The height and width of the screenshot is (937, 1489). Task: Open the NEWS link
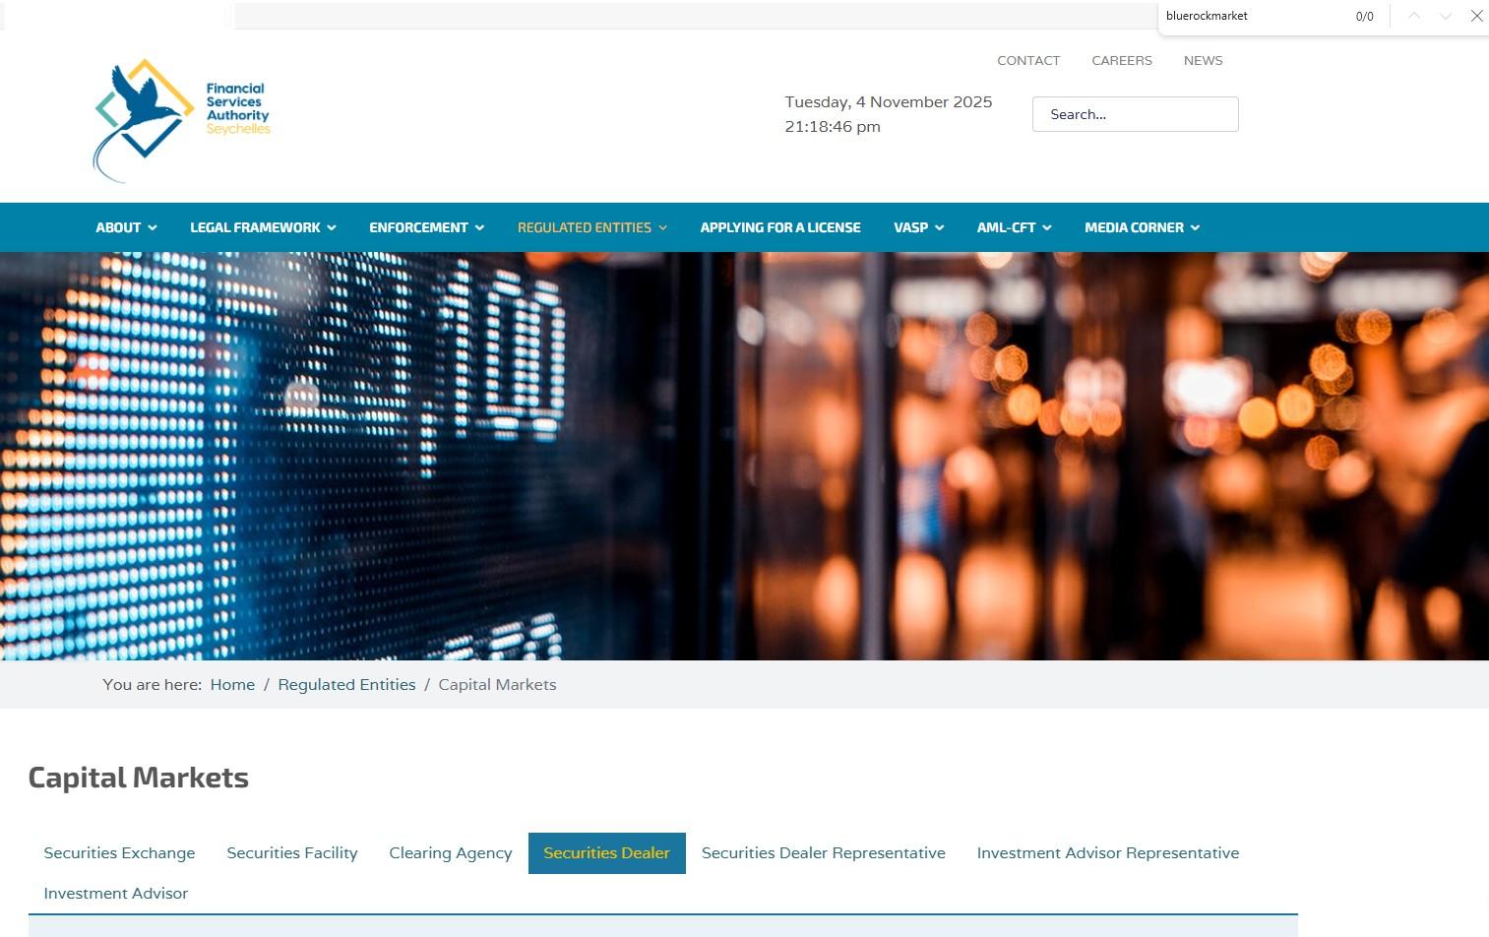1203,60
